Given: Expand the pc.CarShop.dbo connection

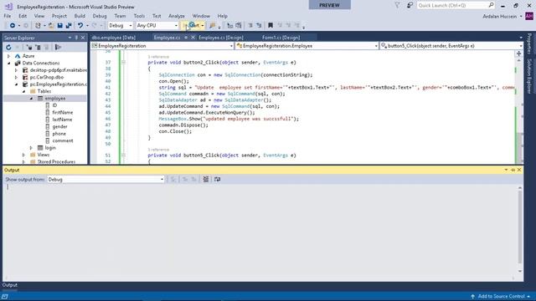Looking at the screenshot, I should [x=16, y=77].
